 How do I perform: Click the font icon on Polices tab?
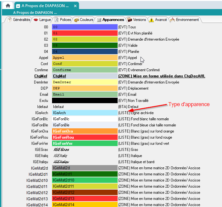56,20
